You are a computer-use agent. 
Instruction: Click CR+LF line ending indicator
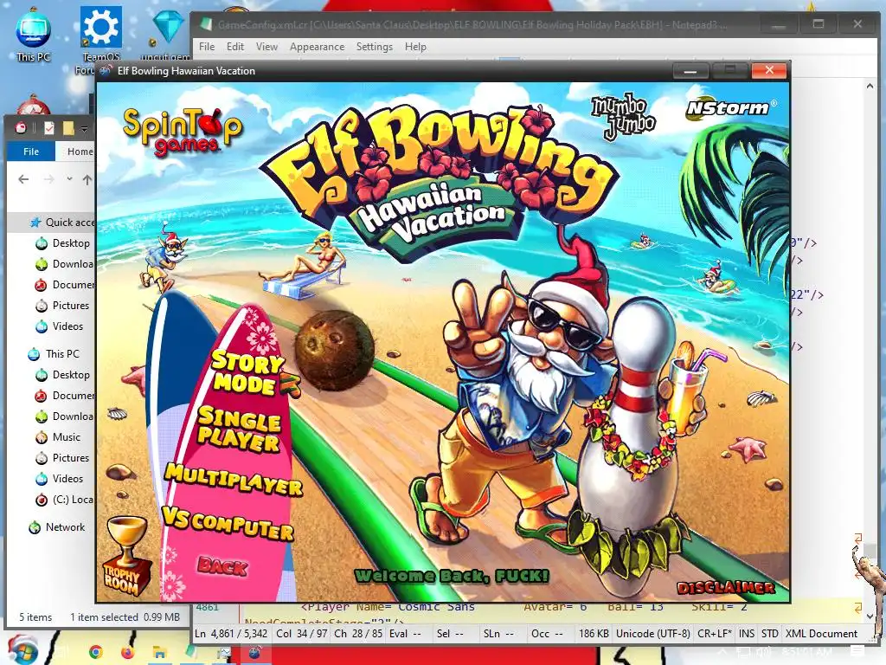(715, 633)
